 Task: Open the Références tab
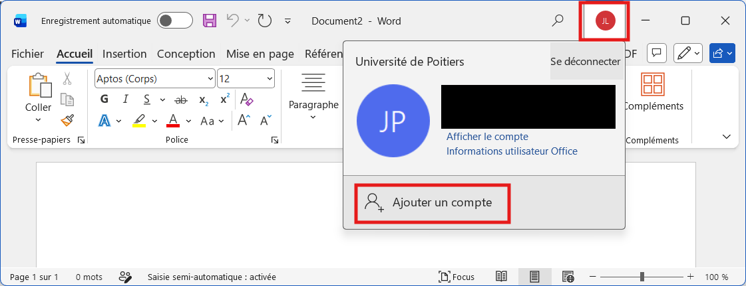coord(323,54)
